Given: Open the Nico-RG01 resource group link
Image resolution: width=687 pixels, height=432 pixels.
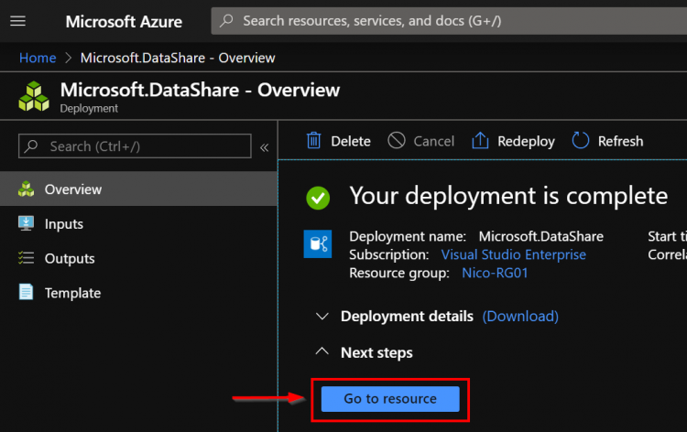Looking at the screenshot, I should (x=495, y=273).
